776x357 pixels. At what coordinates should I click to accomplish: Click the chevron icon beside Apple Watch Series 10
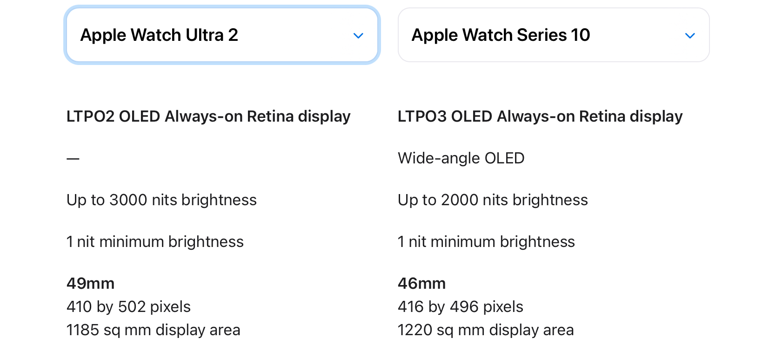tap(690, 36)
